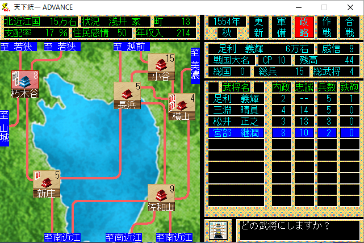
Task: Open the 合戦 command
Action: point(349,27)
